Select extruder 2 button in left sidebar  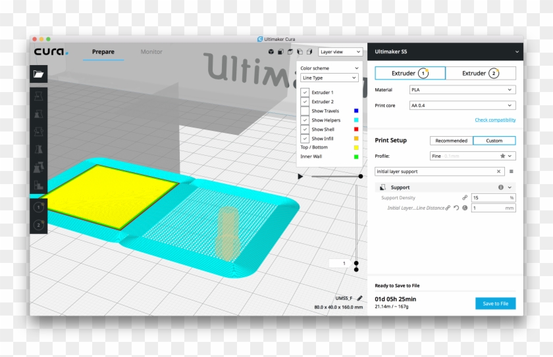[x=38, y=225]
